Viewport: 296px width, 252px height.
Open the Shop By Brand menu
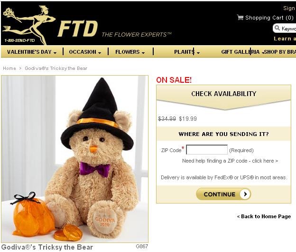[280, 52]
